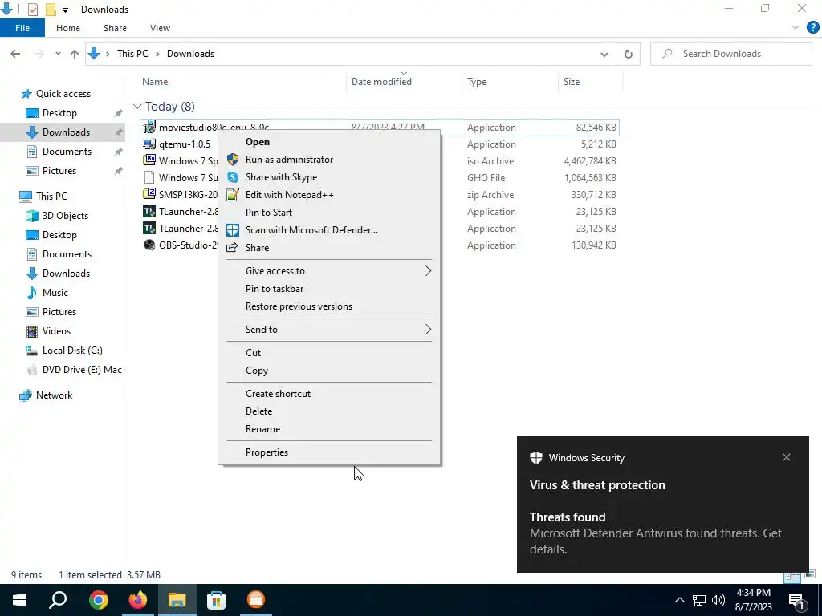Show hidden tray icons chevron

click(679, 600)
